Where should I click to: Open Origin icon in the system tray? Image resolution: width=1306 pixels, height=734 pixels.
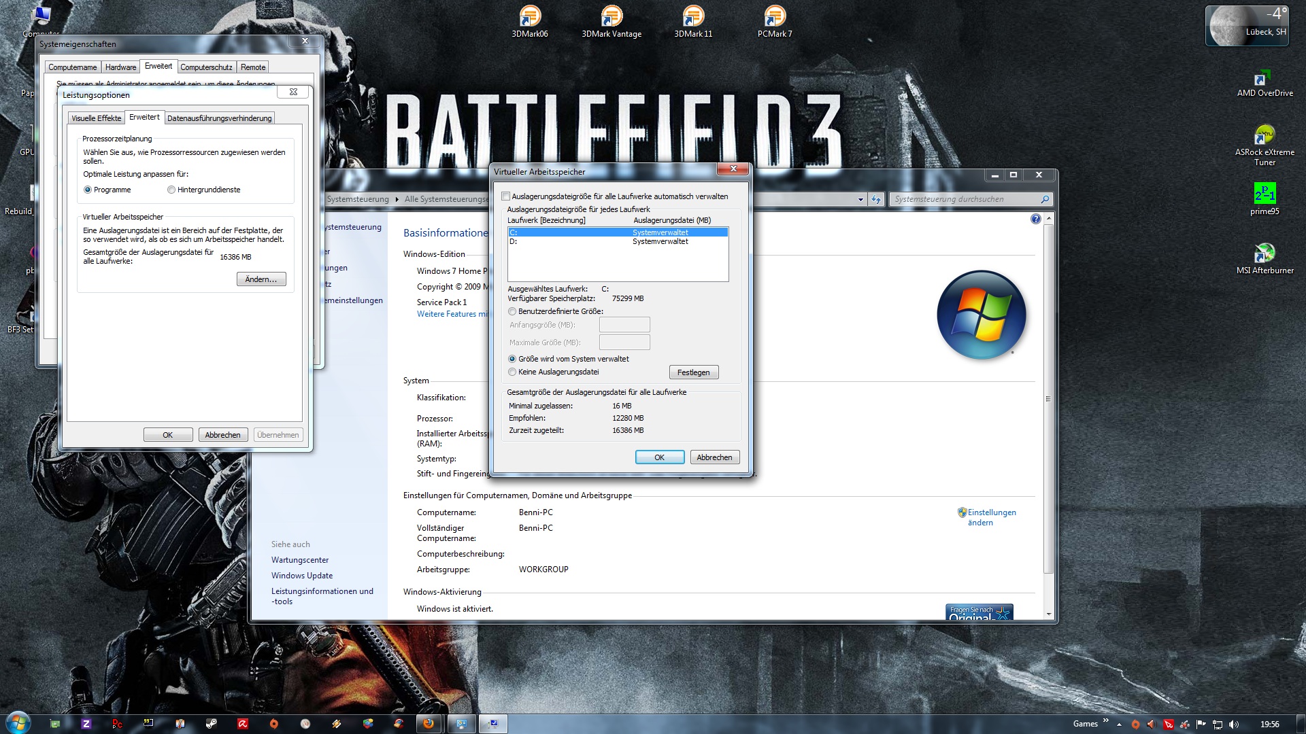click(1135, 724)
